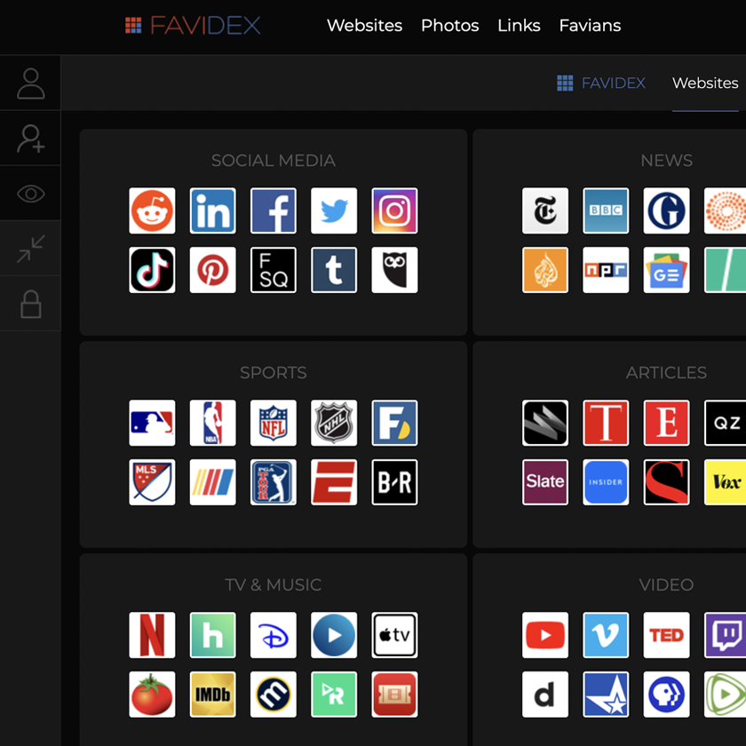Screen dimensions: 746x746
Task: Collapse view with the inward arrows icon
Action: [30, 249]
